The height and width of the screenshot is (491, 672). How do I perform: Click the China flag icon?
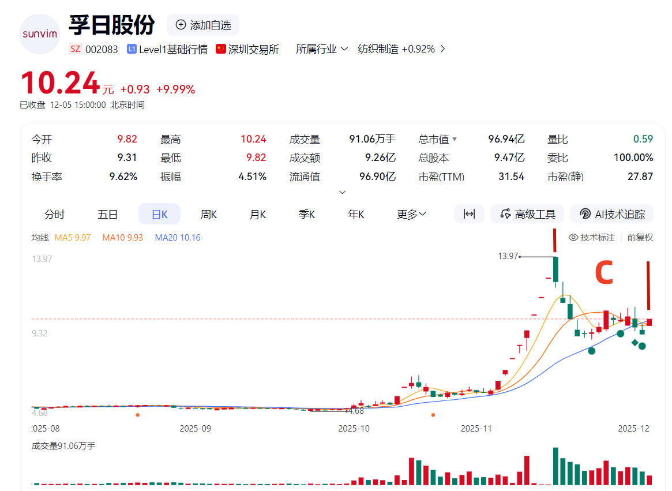pos(221,49)
